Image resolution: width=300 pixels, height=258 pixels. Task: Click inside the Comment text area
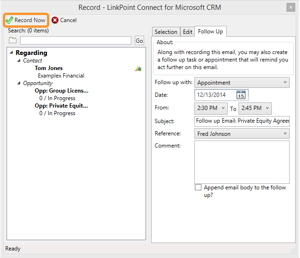point(242,162)
